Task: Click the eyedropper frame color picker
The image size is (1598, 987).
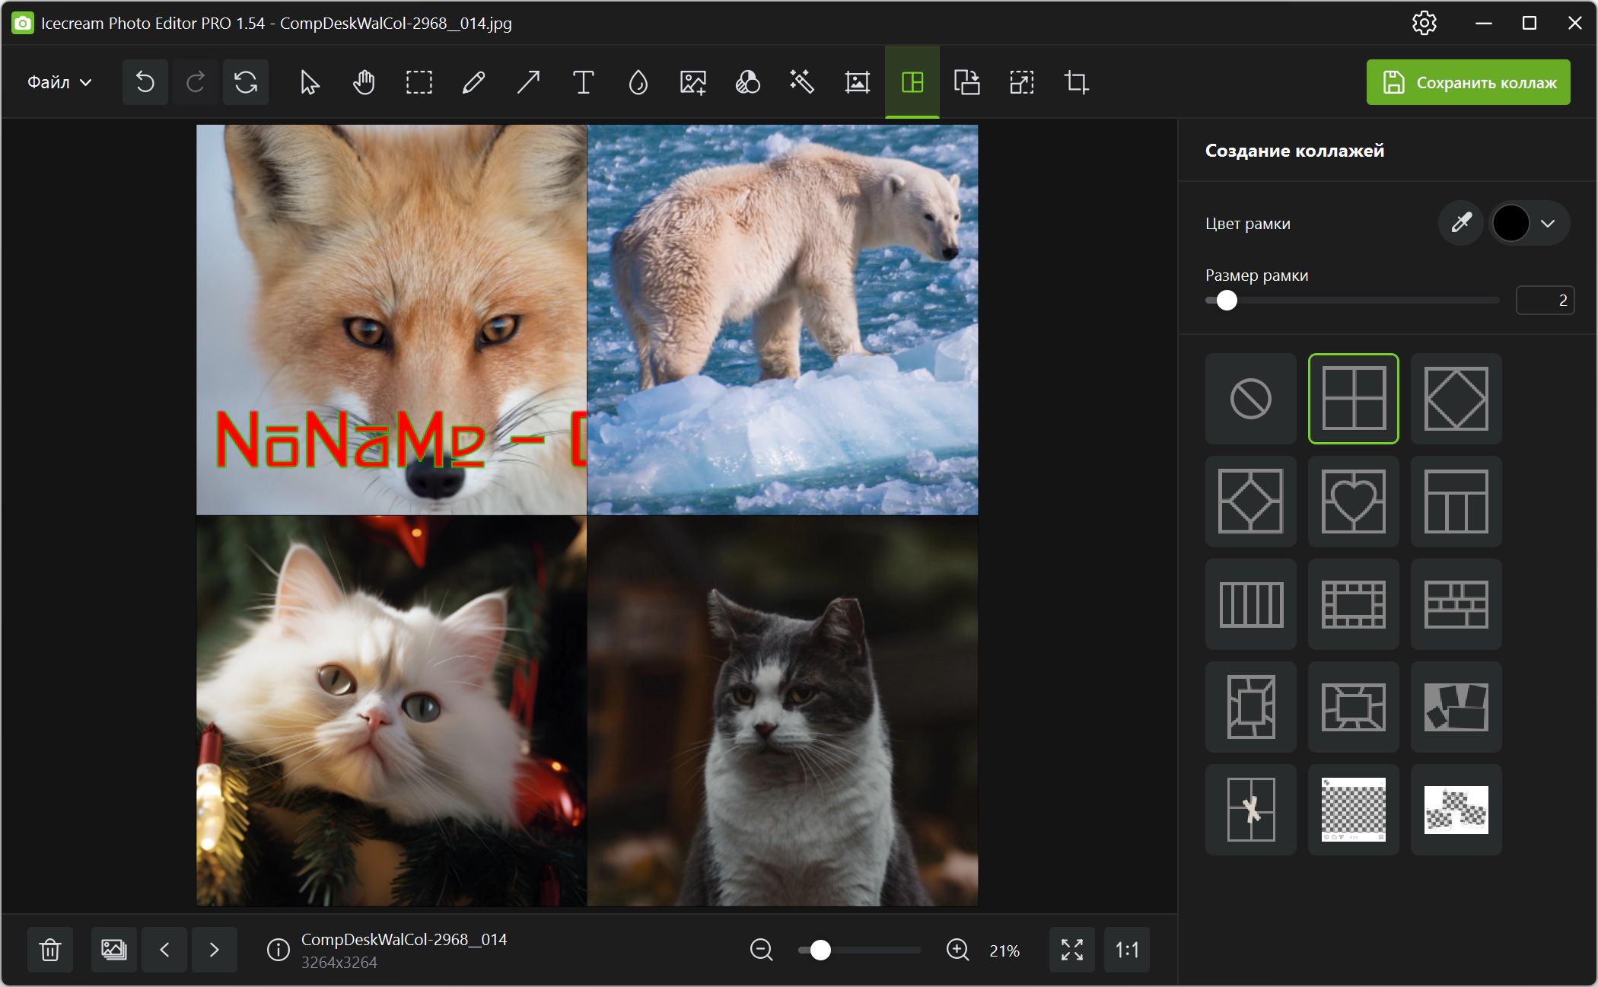Action: point(1460,223)
